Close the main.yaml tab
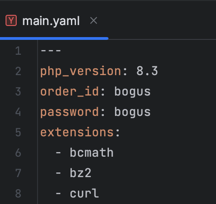 point(94,20)
